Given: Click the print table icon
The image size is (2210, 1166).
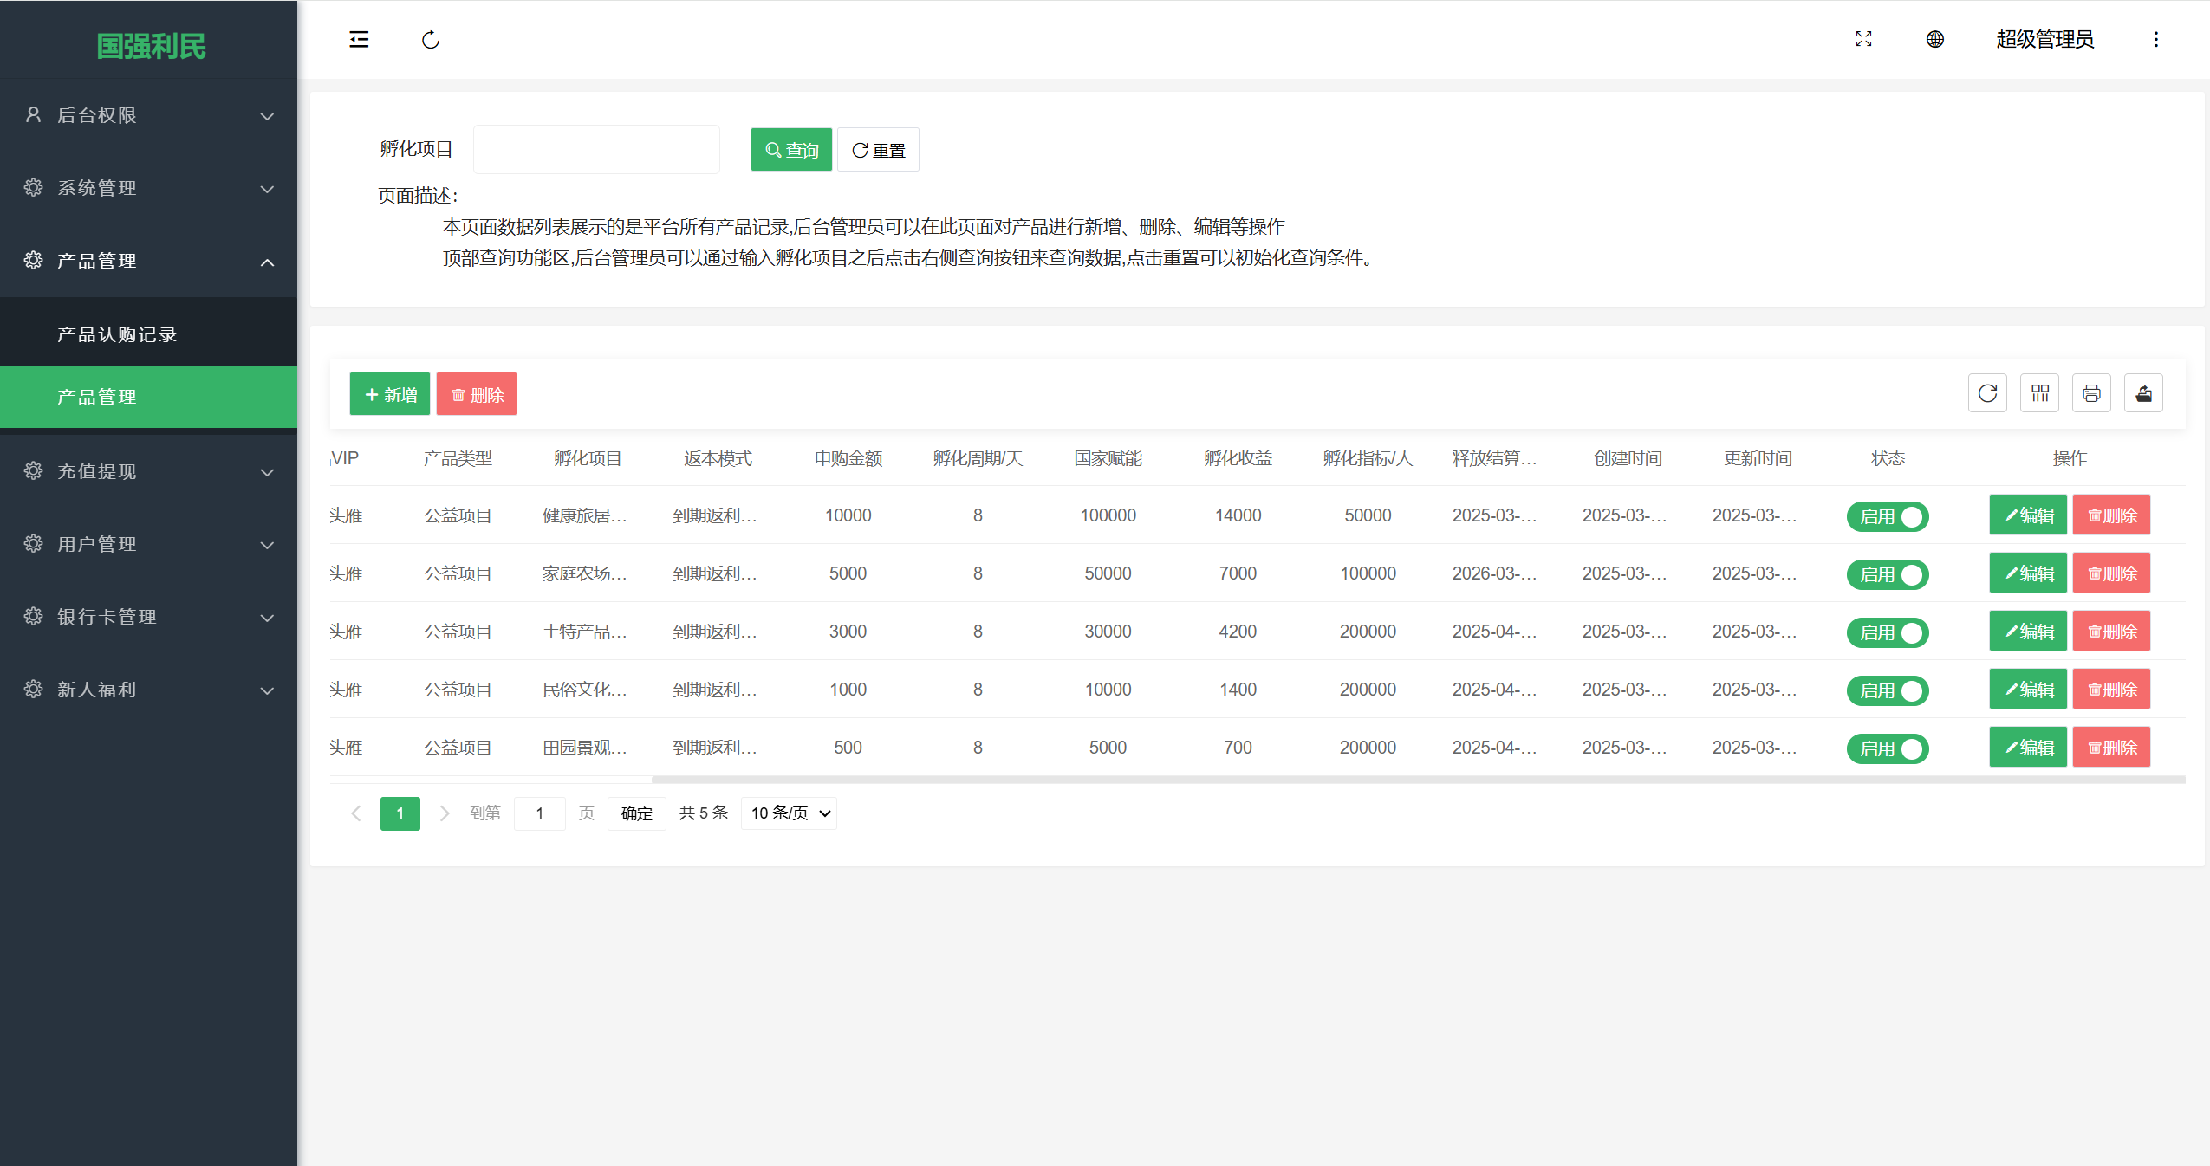Looking at the screenshot, I should click(2091, 394).
